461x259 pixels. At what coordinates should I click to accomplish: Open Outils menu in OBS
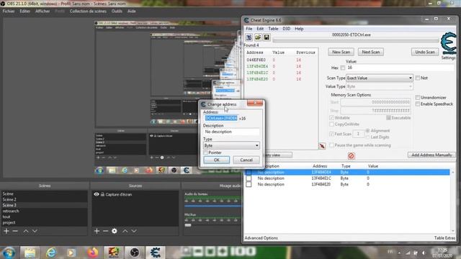117,12
